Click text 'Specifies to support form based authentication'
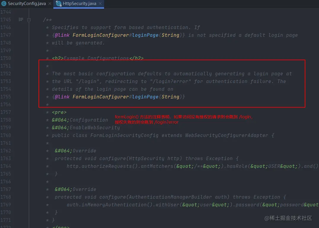Image resolution: width=319 pixels, height=228 pixels. (x=120, y=28)
